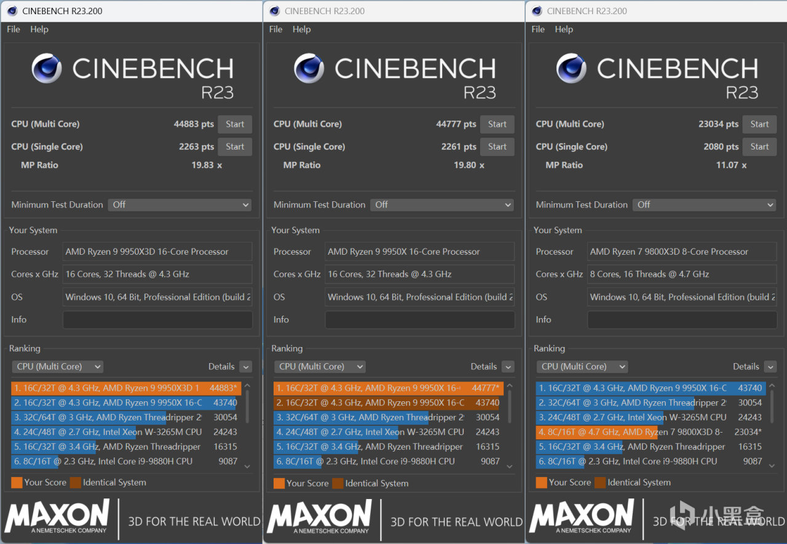This screenshot has width=787, height=544.
Task: Start Multi Core test beside the 44883 pts score
Action: pyautogui.click(x=235, y=124)
